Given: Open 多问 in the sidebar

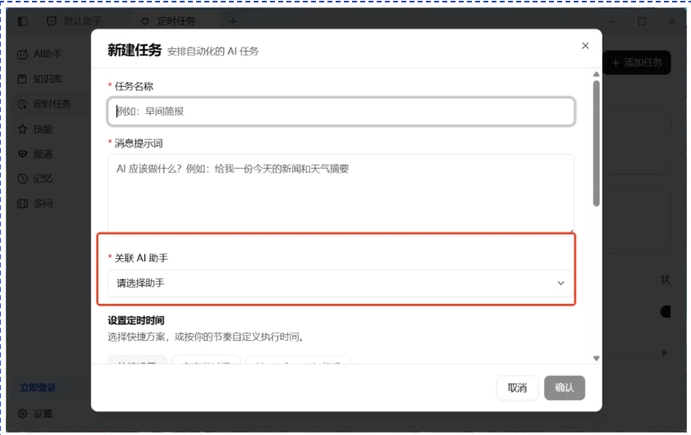Looking at the screenshot, I should point(35,204).
